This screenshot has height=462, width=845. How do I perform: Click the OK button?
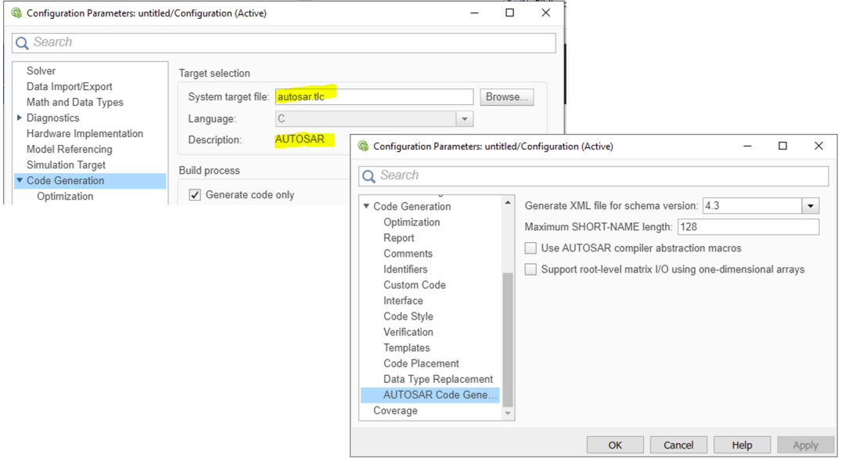pos(615,445)
